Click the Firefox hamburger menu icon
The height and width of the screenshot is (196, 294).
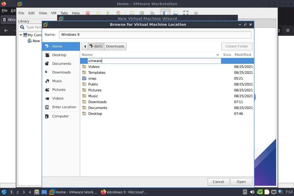tap(288, 30)
